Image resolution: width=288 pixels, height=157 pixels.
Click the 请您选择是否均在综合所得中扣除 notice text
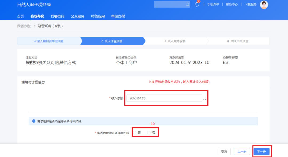pyautogui.click(x=60, y=121)
